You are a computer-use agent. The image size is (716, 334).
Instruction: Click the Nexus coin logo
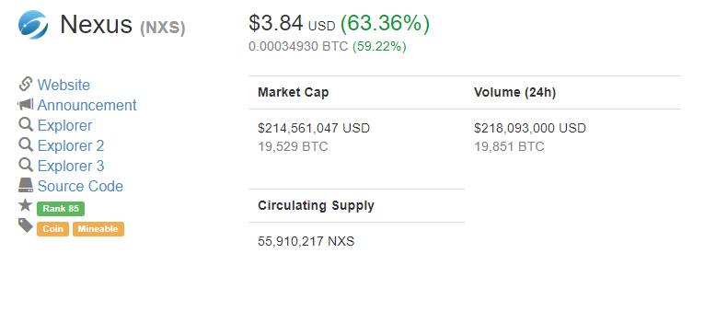(33, 25)
